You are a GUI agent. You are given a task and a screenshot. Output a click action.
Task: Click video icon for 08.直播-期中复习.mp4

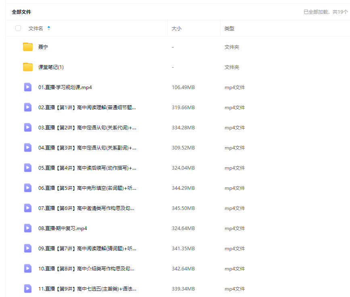tap(28, 228)
